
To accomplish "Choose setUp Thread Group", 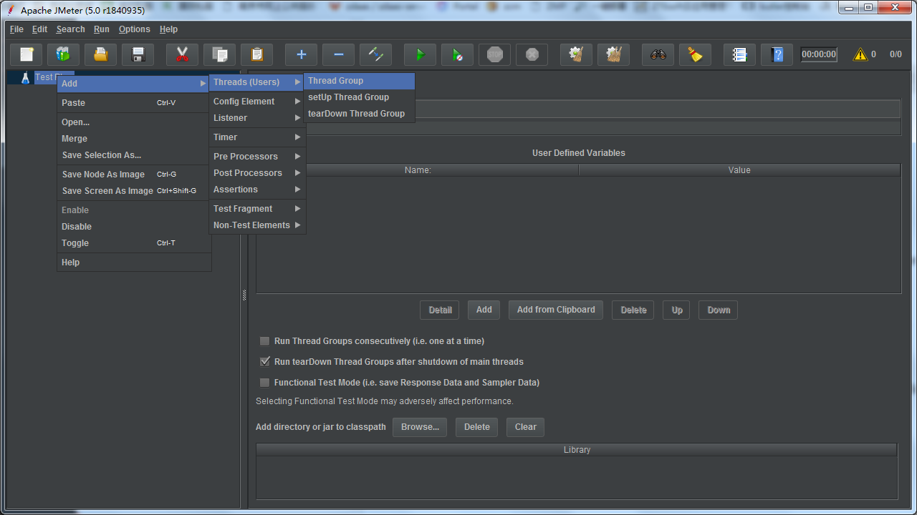I will [x=359, y=97].
